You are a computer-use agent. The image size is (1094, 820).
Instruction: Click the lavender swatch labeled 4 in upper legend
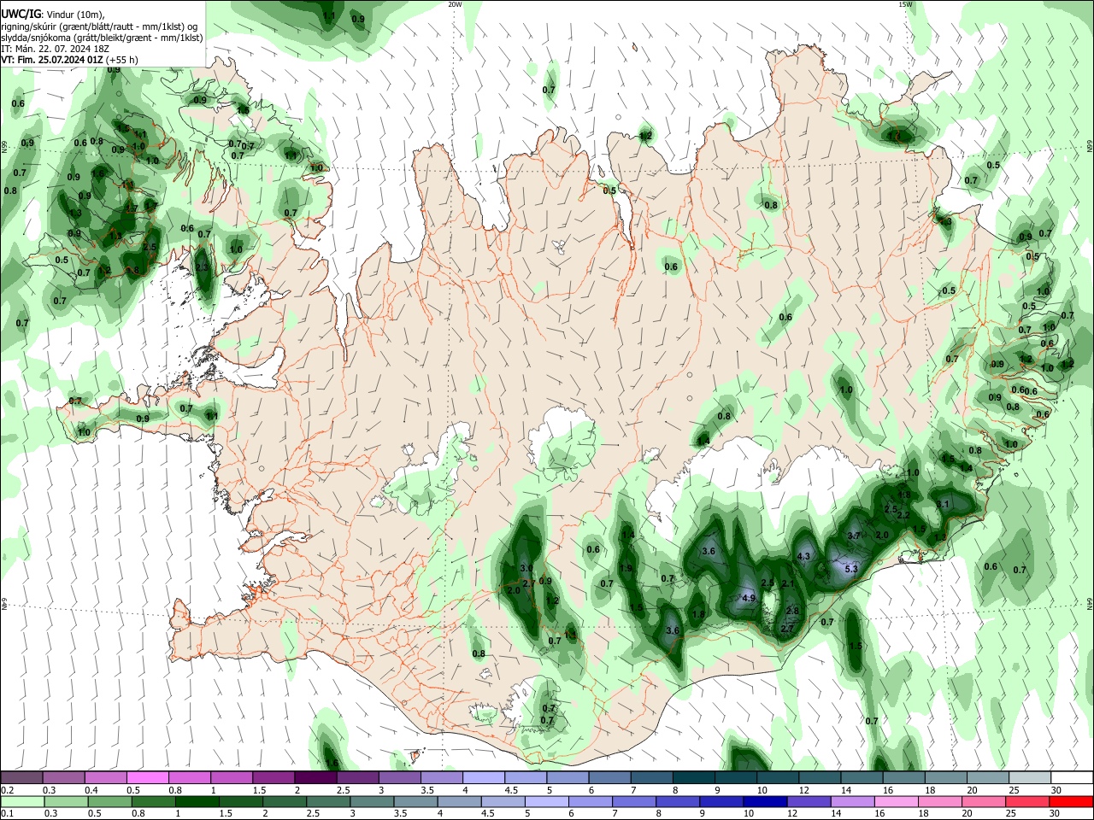(484, 778)
